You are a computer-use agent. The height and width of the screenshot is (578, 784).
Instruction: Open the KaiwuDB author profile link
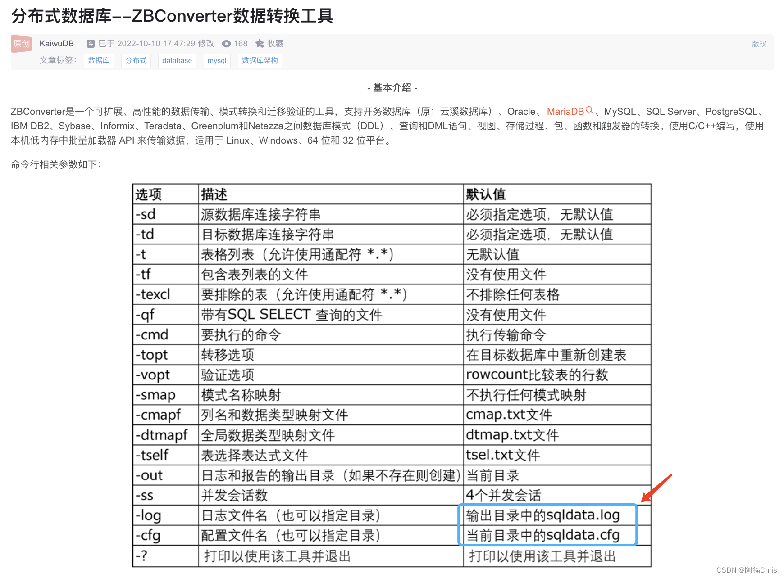click(56, 44)
